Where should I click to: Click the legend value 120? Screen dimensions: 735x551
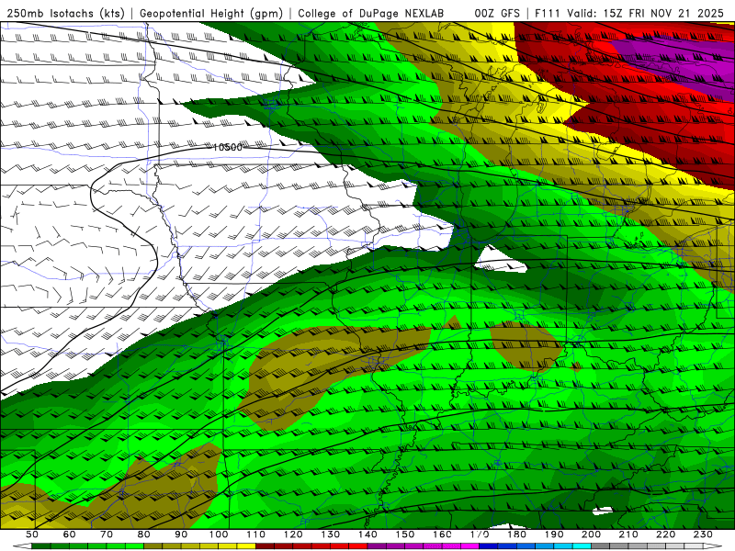click(x=293, y=534)
